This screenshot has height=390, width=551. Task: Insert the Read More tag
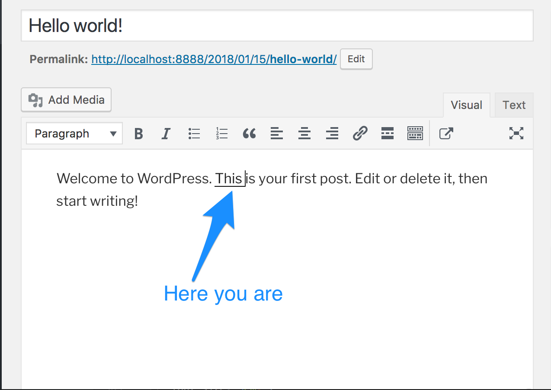pyautogui.click(x=388, y=134)
